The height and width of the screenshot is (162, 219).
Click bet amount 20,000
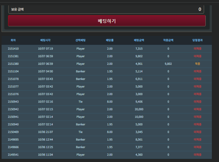click(139, 109)
